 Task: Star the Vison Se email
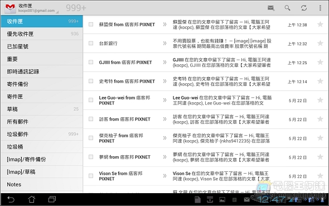point(320,175)
